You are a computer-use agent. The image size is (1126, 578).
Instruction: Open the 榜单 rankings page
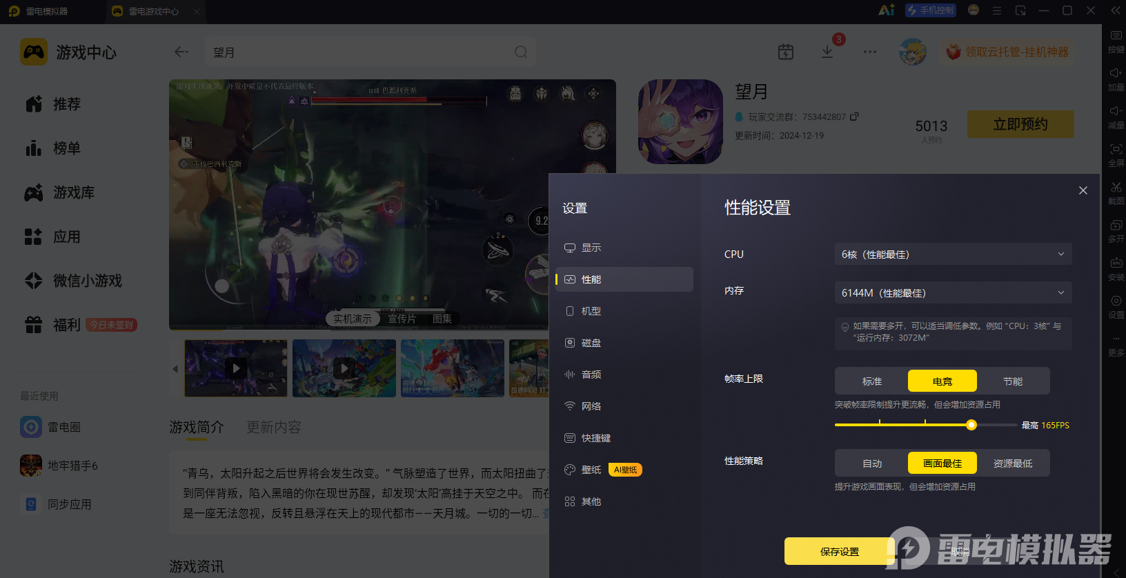54,148
